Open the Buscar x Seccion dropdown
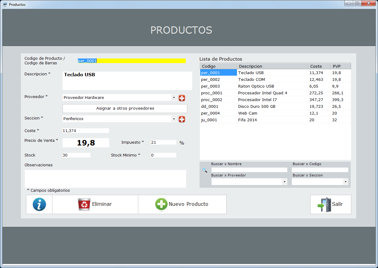Viewport: 378px width, 268px height. (346, 182)
